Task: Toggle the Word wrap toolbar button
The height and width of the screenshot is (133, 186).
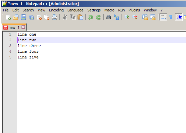Action: tap(163, 17)
